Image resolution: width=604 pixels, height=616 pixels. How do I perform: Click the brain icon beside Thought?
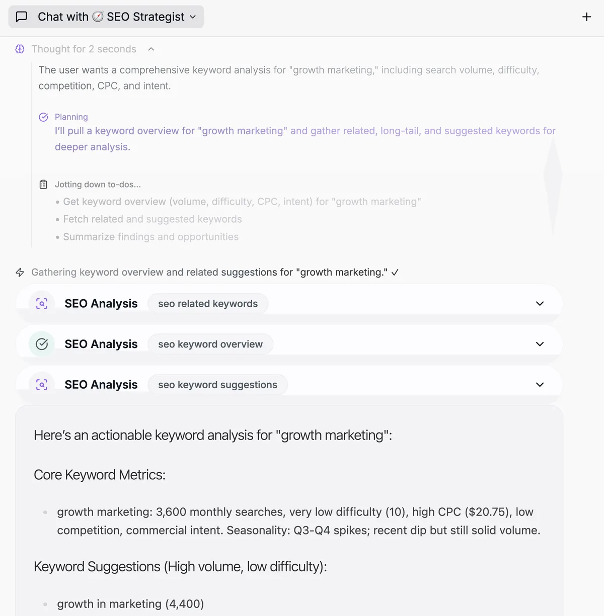20,49
